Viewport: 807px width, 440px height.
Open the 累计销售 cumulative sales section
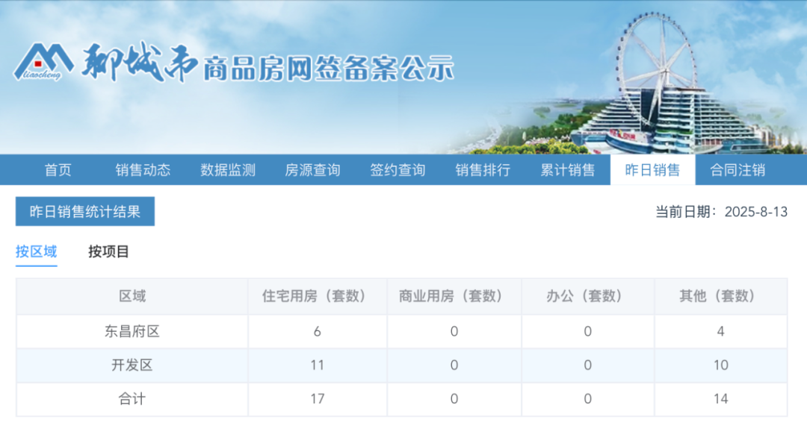[567, 170]
